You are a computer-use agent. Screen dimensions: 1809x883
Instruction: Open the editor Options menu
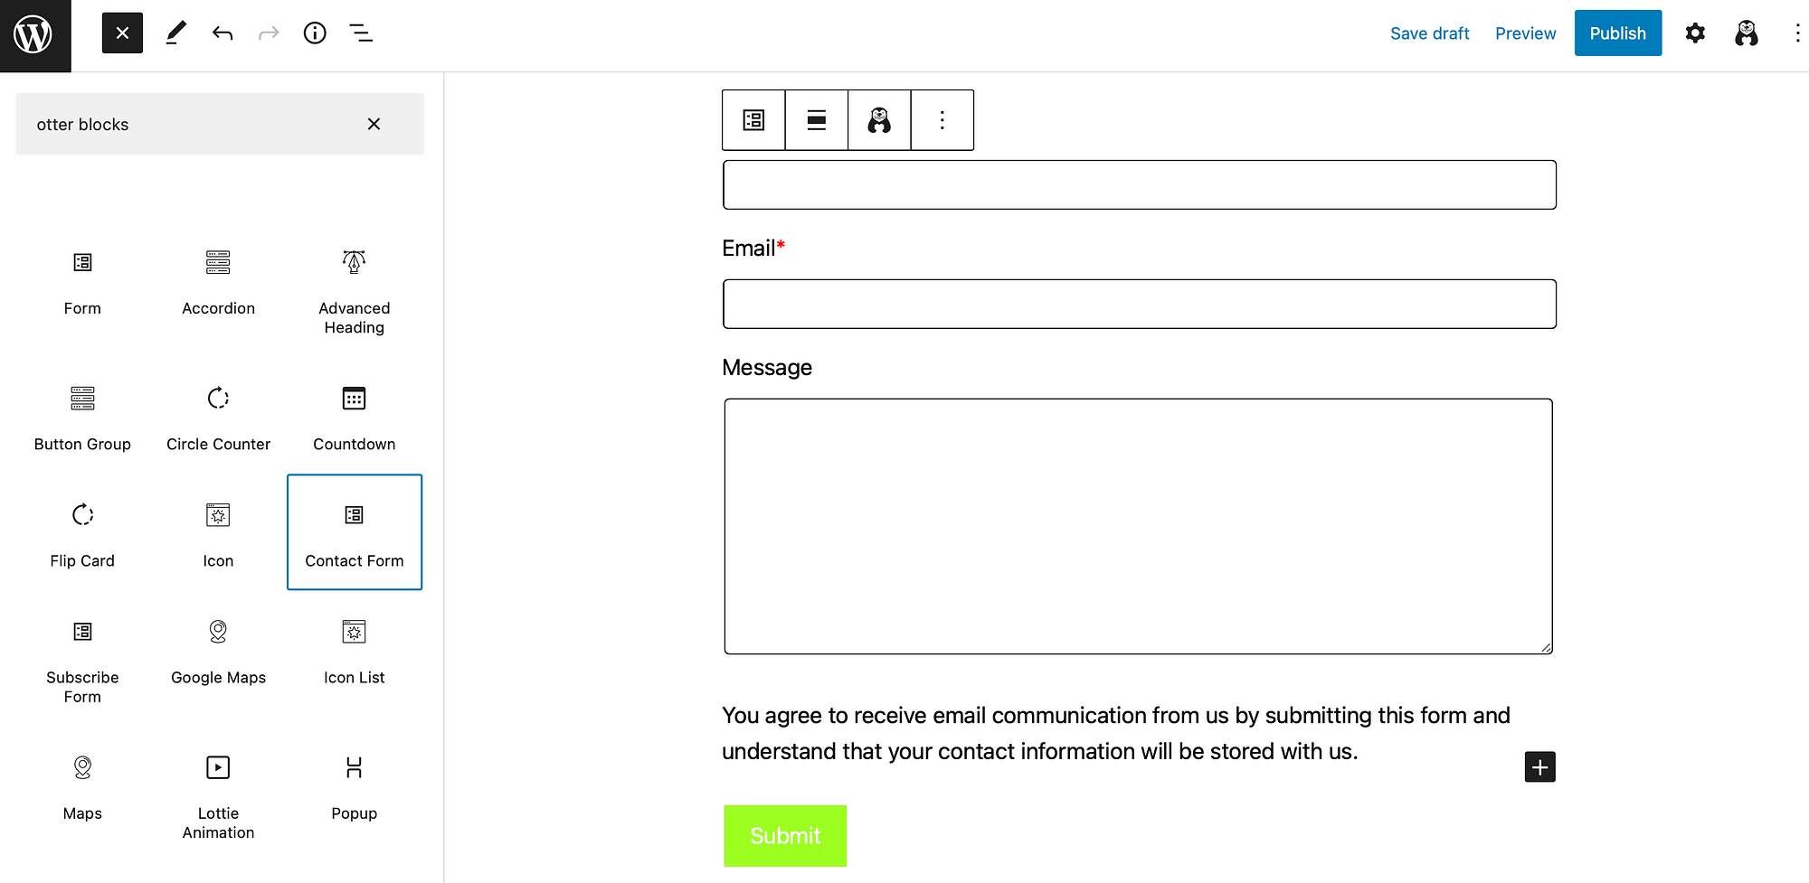click(x=1796, y=33)
